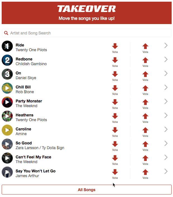Screen dimensions: 173x197
Task: Click the Artist and Song Search field
Action: [86, 33]
